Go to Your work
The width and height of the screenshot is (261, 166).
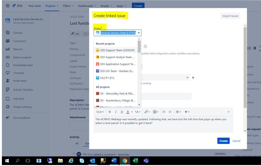coord(34,6)
